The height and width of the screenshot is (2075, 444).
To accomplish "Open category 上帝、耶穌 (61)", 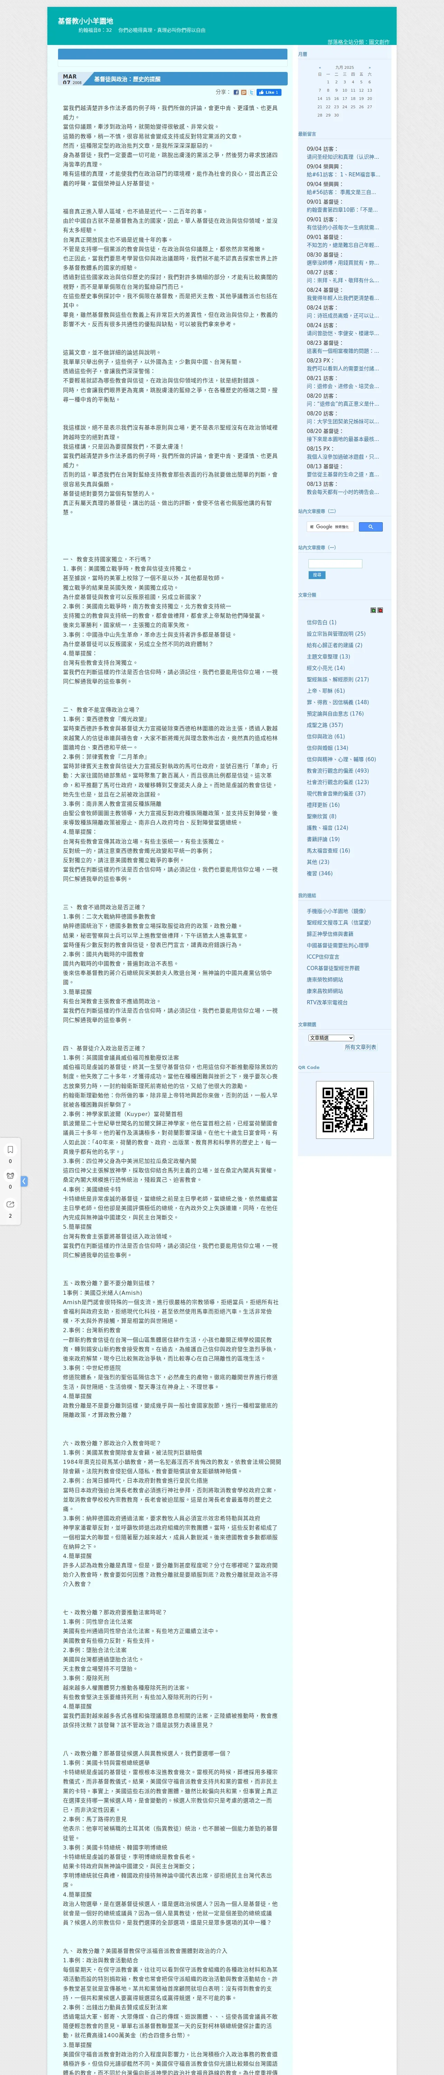I will [325, 690].
